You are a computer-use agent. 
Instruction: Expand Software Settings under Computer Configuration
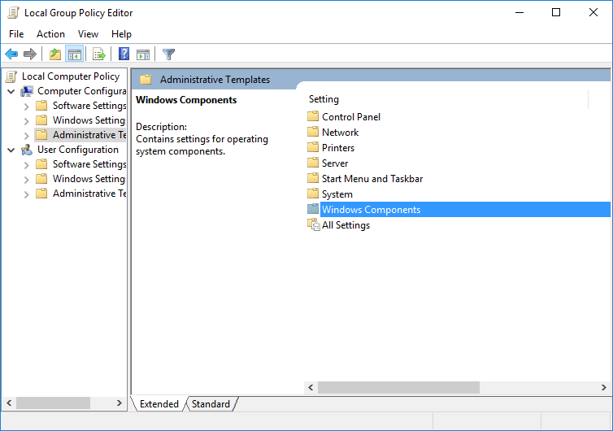[x=26, y=107]
